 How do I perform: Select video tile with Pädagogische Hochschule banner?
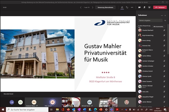[71, 102]
